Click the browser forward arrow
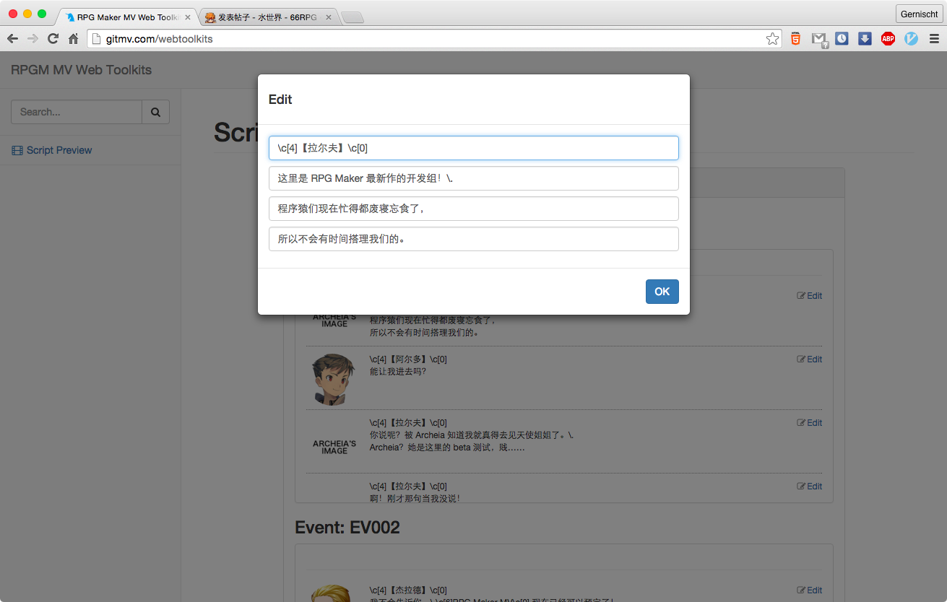Viewport: 947px width, 602px height. pos(33,39)
